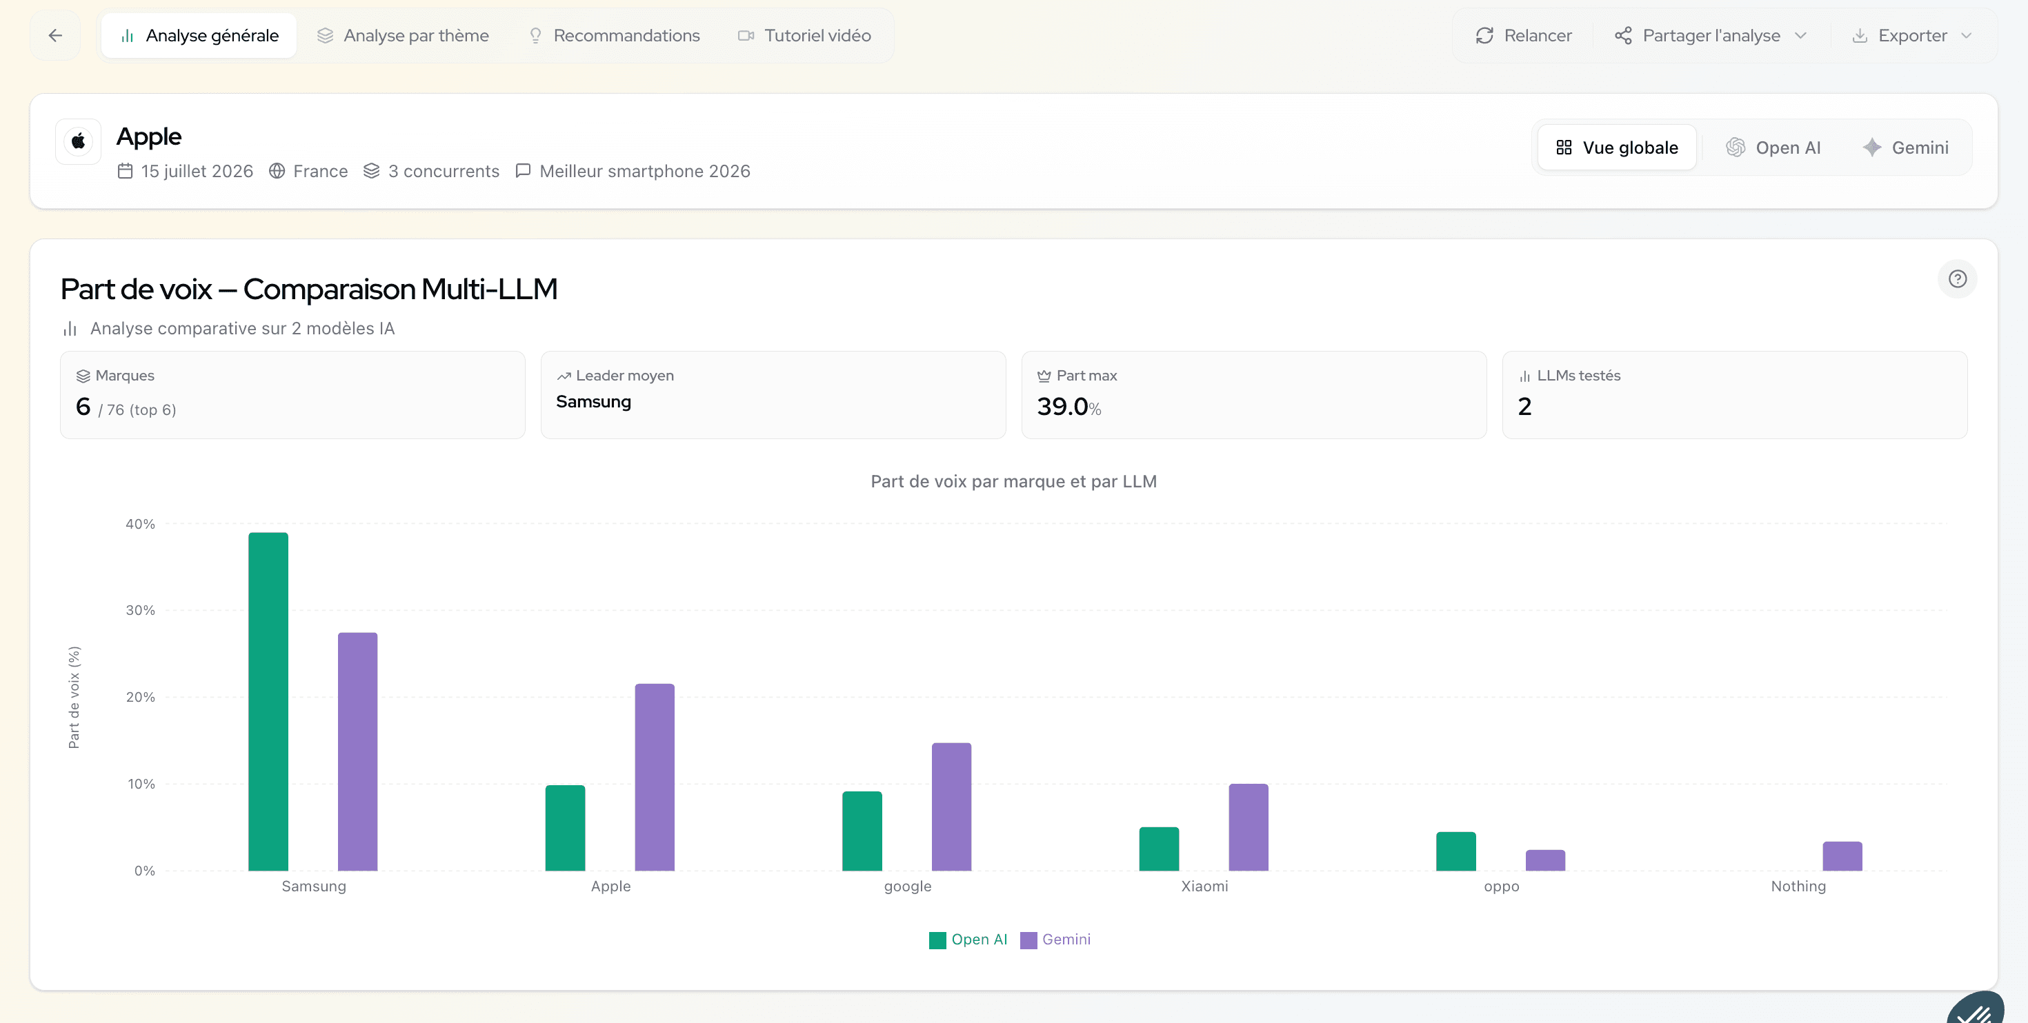Click the Apple logo icon
Image resolution: width=2028 pixels, height=1023 pixels.
coord(78,141)
